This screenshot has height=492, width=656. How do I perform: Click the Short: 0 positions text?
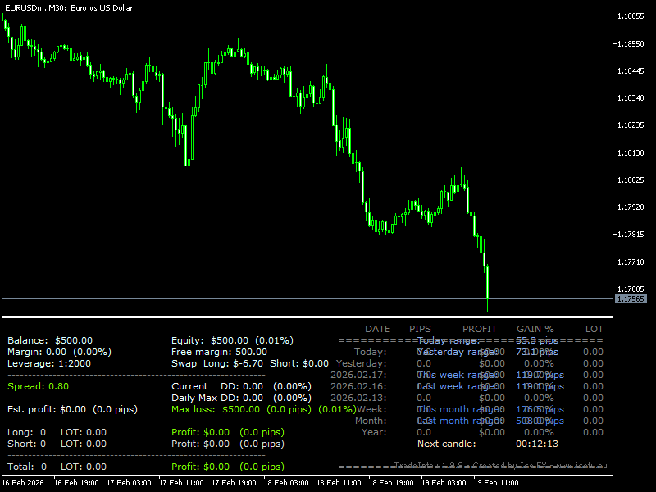click(x=27, y=444)
